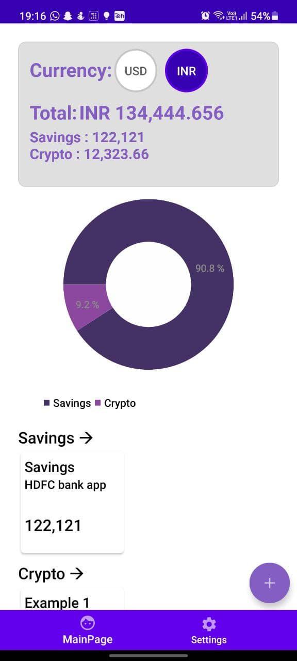This screenshot has width=297, height=661.
Task: Select INR currency option
Action: pos(186,71)
